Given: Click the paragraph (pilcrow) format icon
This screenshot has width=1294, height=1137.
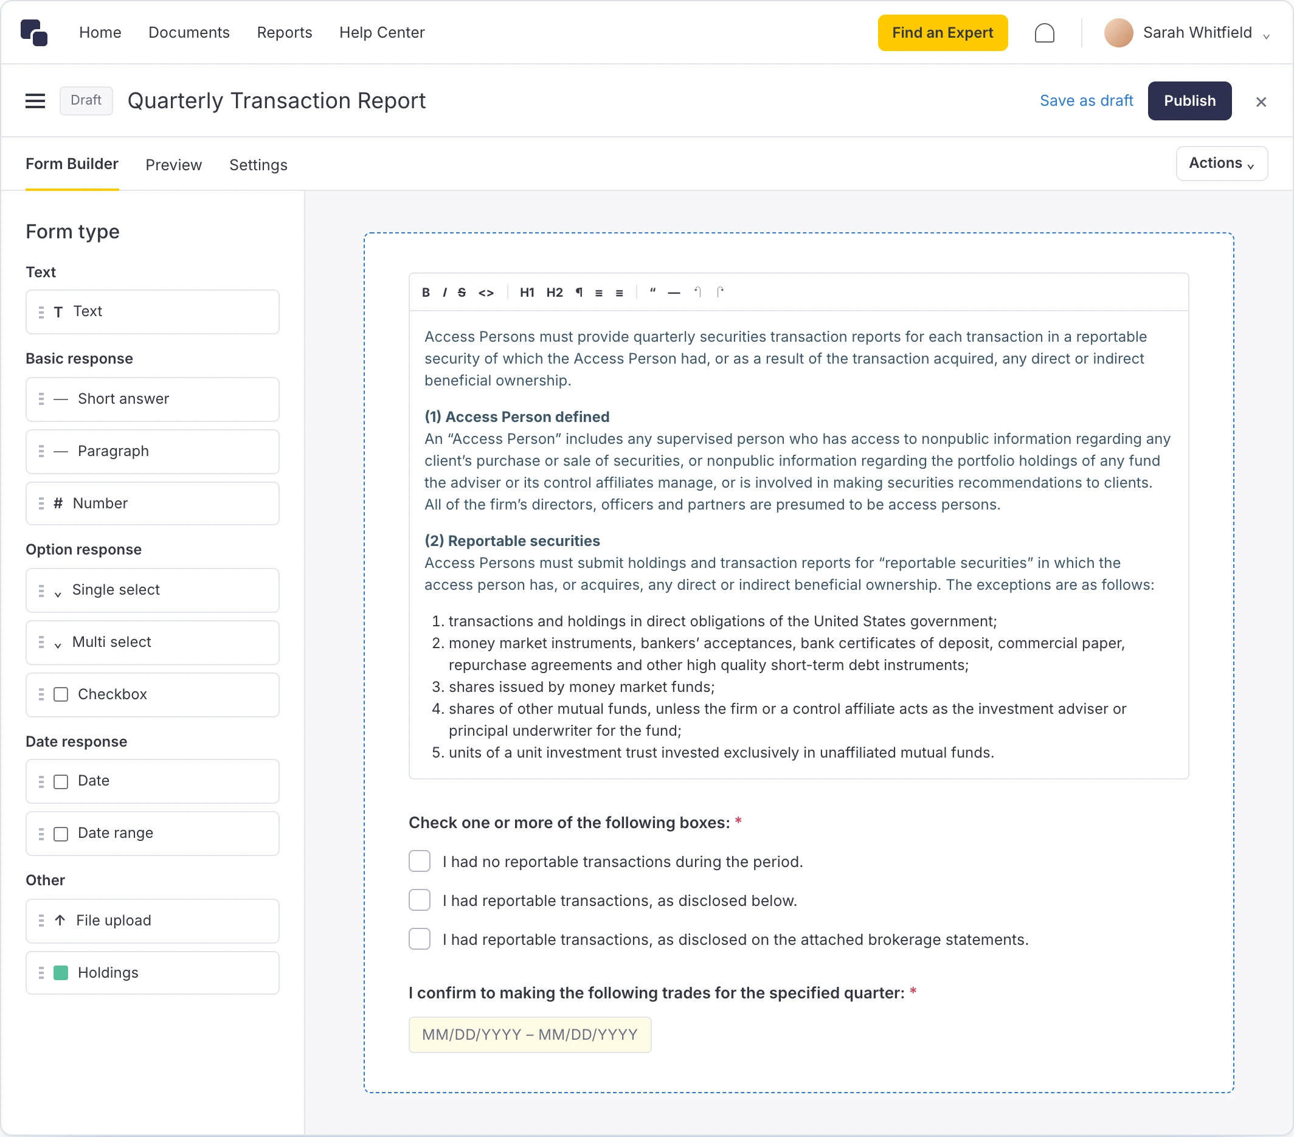Looking at the screenshot, I should 579,292.
